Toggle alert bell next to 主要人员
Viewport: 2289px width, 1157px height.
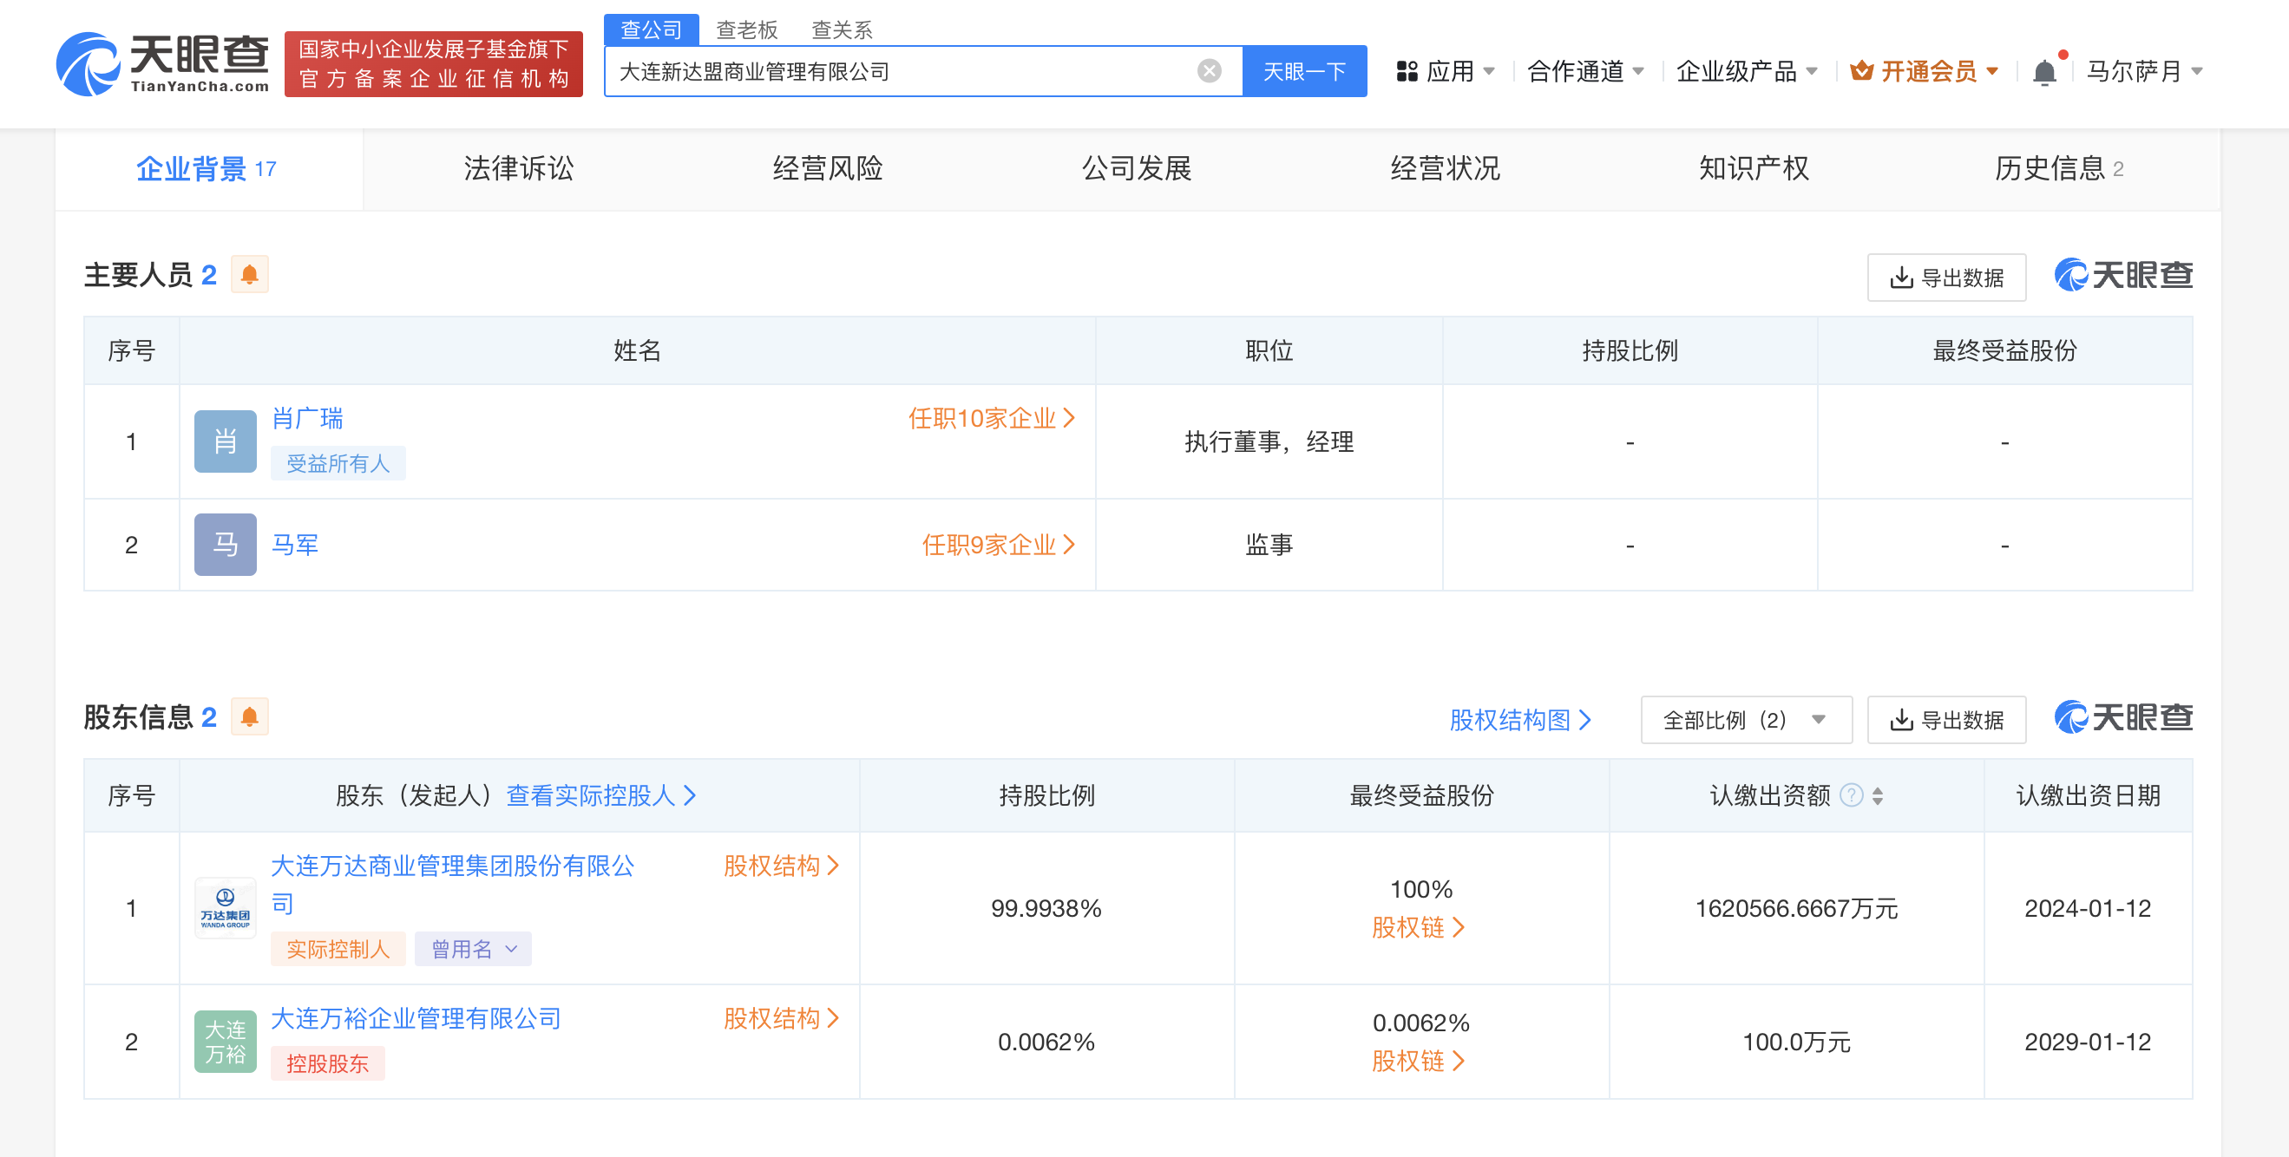click(x=250, y=274)
